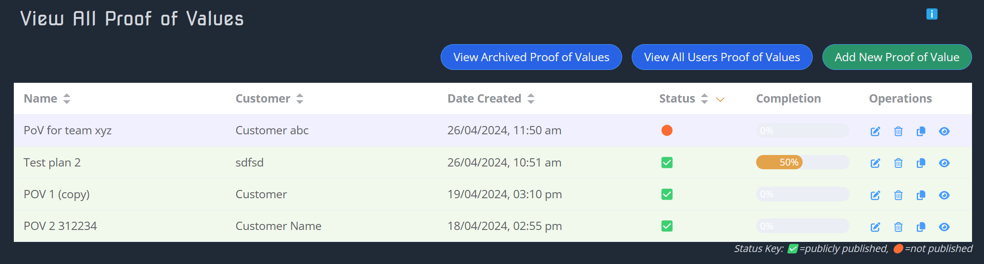Sort table by Customer column
The width and height of the screenshot is (984, 264).
(x=300, y=98)
